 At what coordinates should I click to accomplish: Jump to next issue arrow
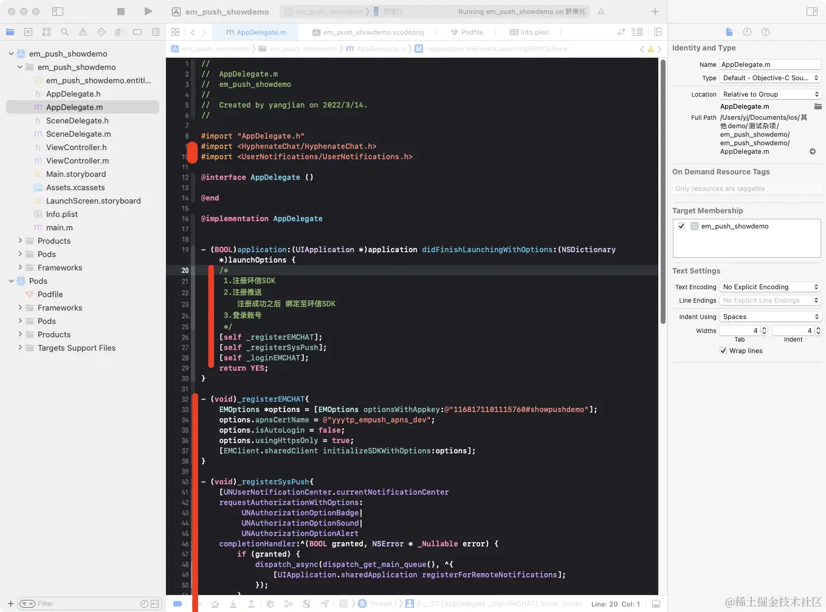pyautogui.click(x=659, y=49)
